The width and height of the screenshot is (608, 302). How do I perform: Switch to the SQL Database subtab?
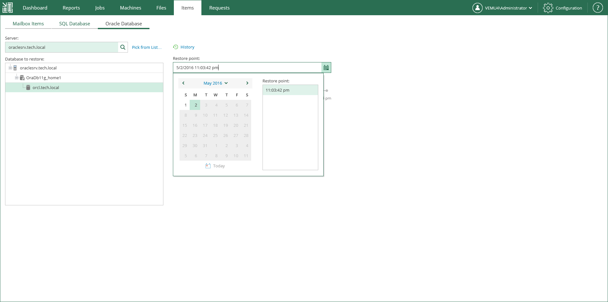[75, 24]
